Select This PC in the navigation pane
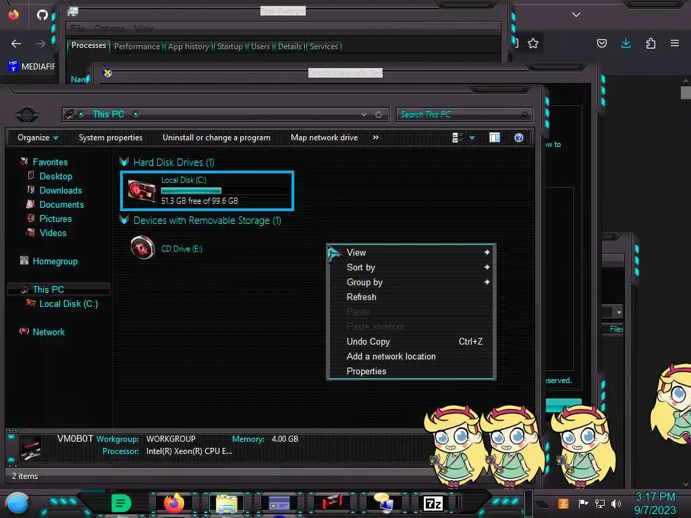Viewport: 691px width, 518px height. click(58, 289)
